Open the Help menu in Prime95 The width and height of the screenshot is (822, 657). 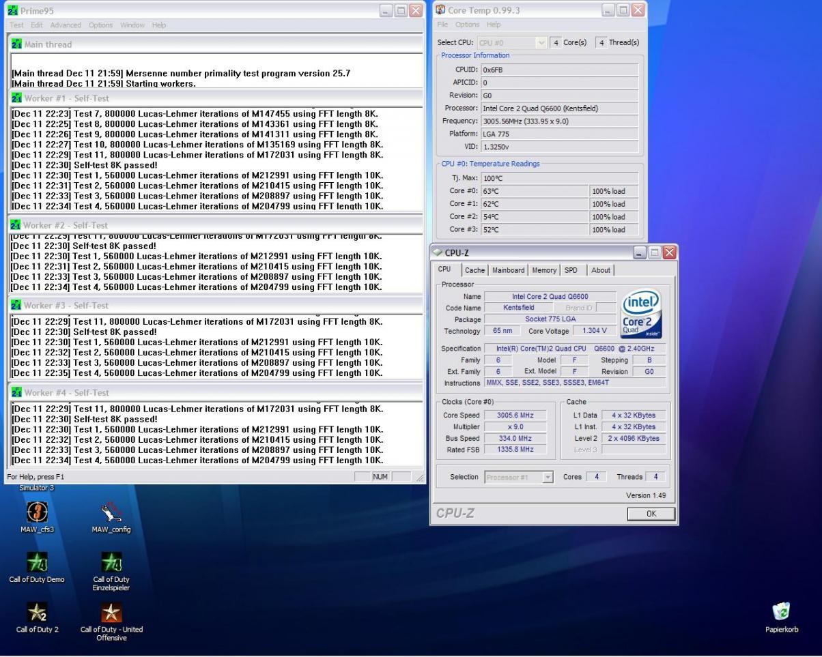(x=159, y=25)
